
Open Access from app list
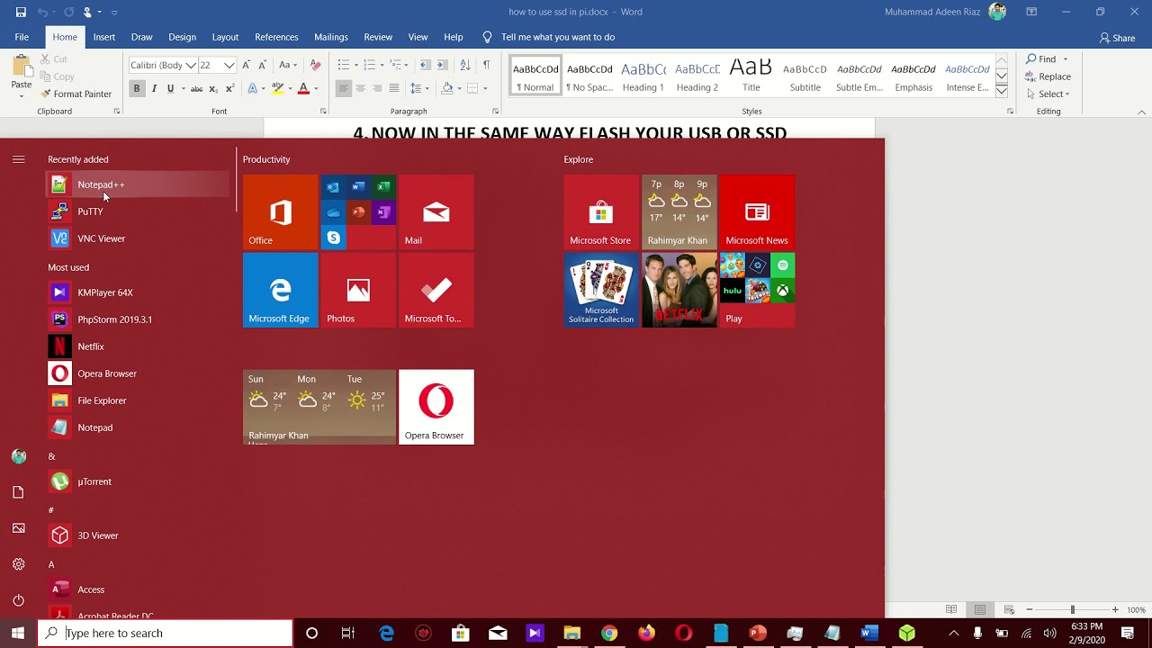coord(137,589)
